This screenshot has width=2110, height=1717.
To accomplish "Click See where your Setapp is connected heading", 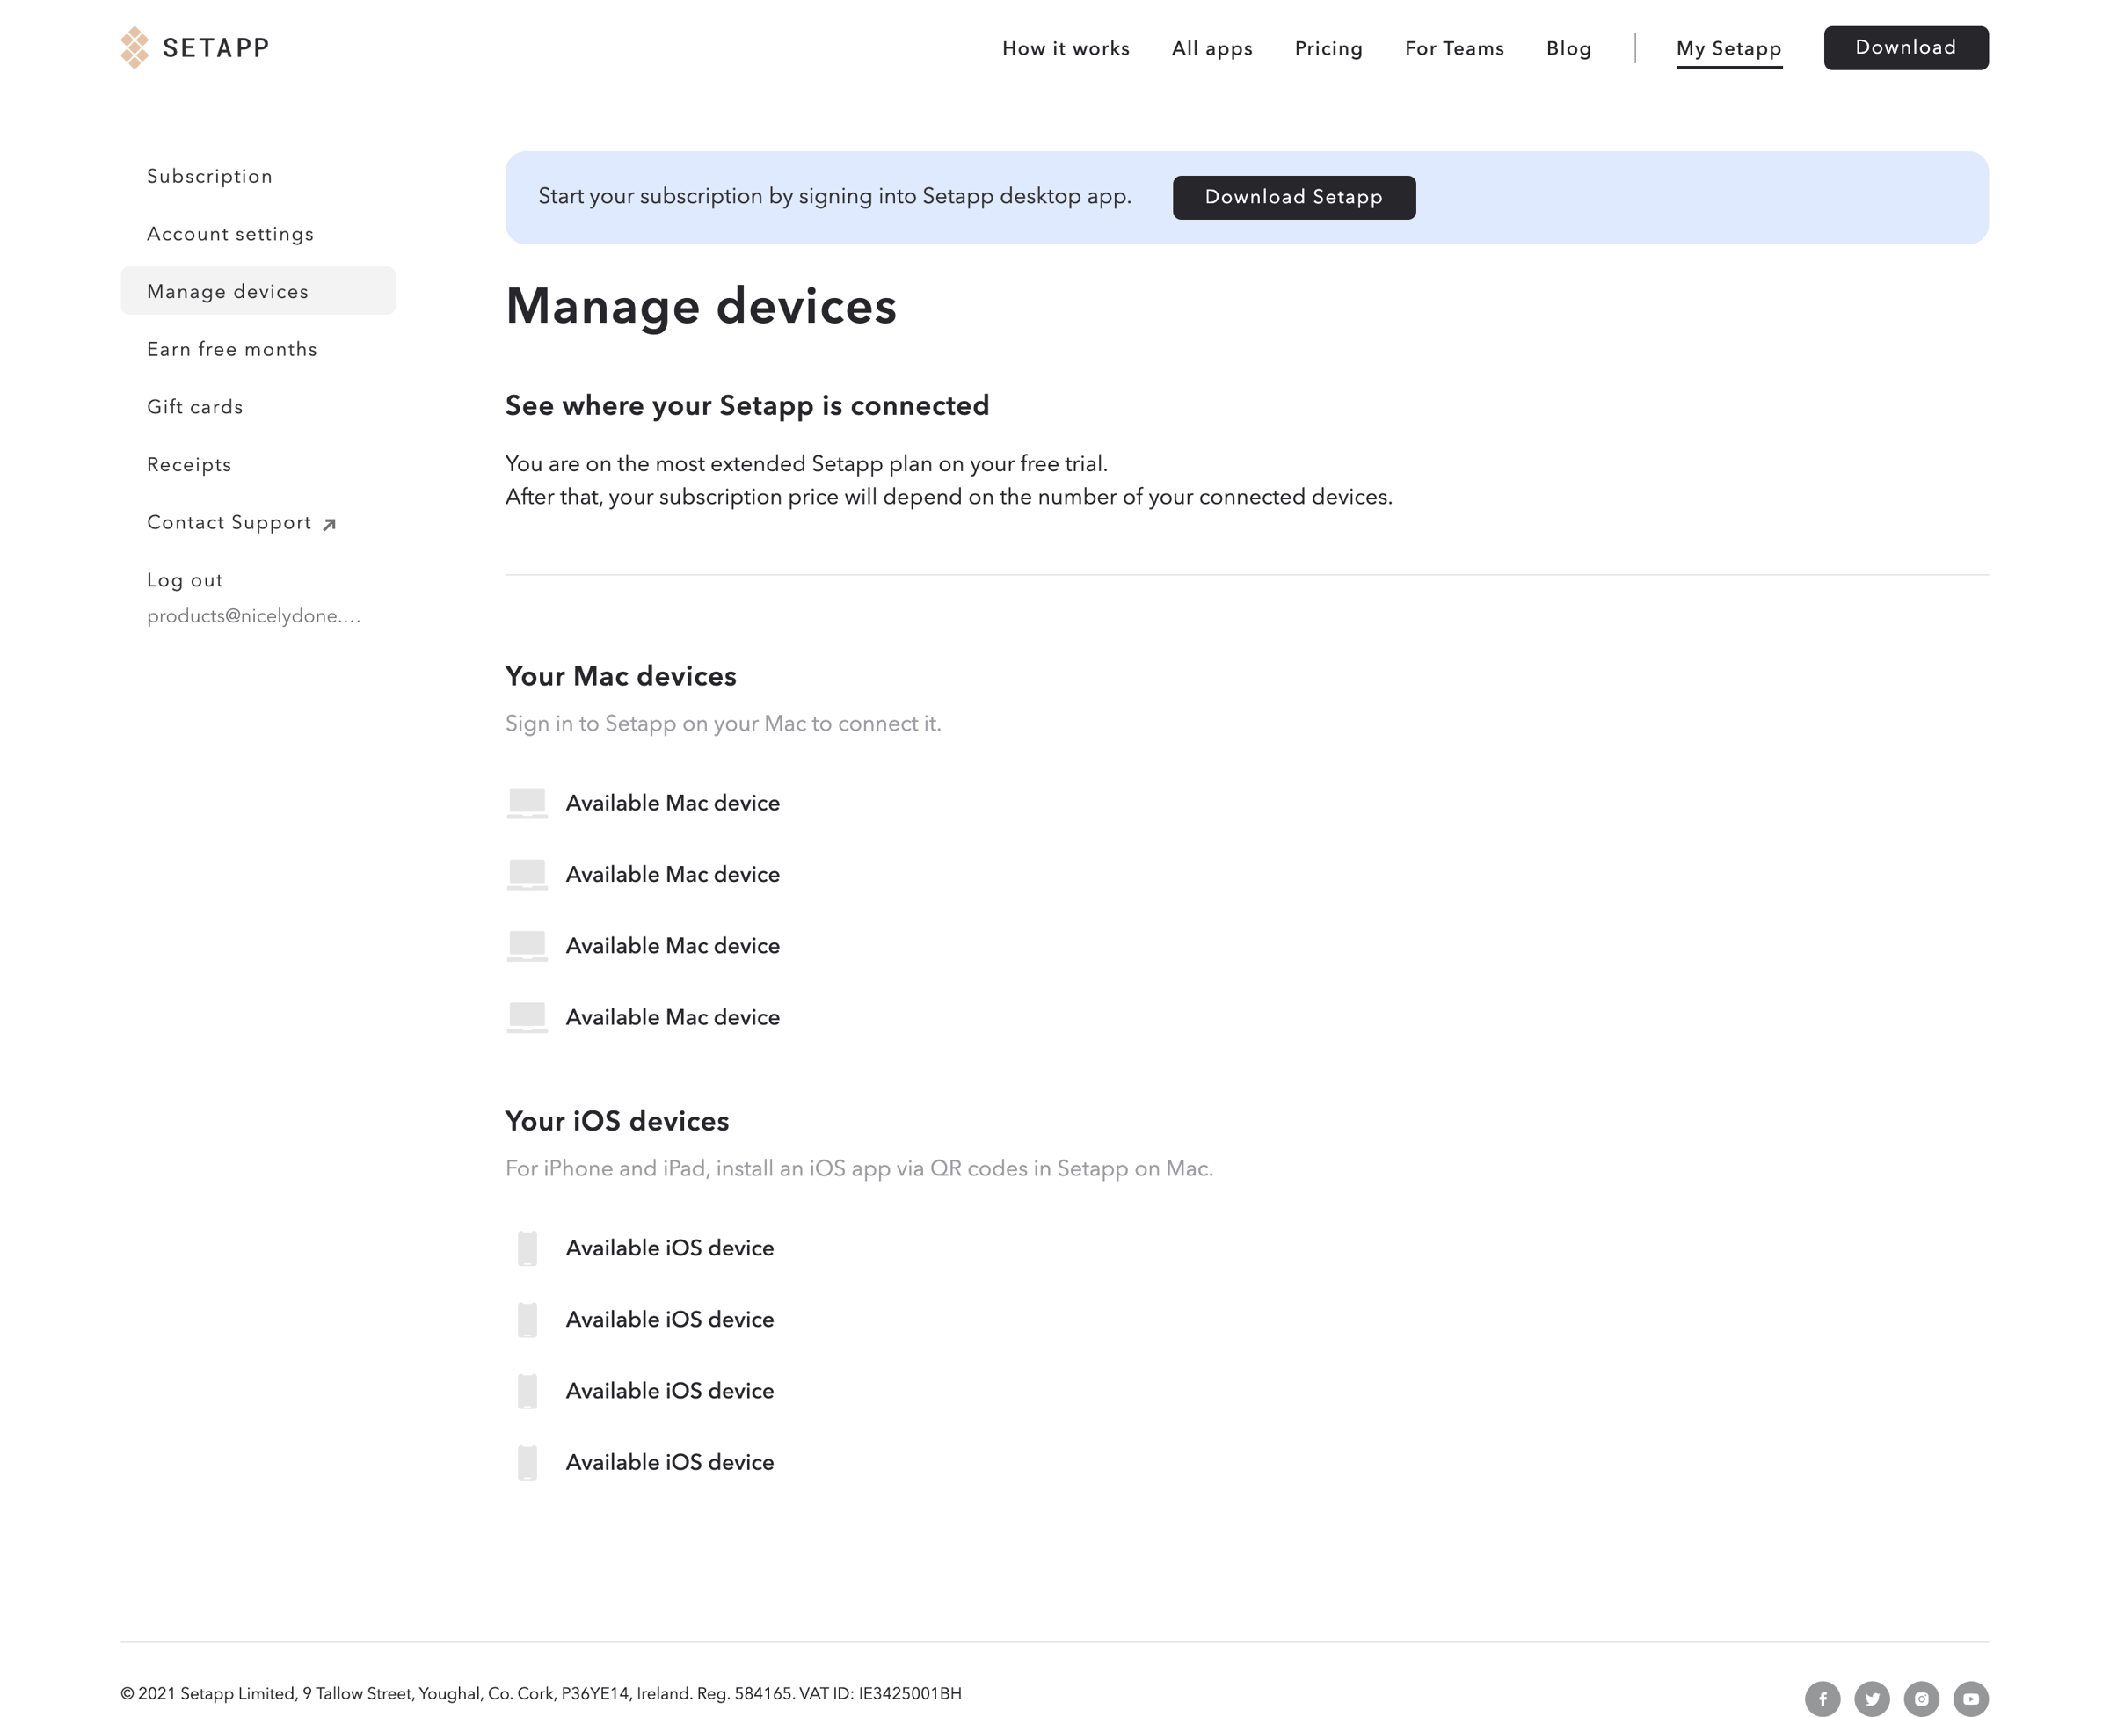I will point(747,405).
